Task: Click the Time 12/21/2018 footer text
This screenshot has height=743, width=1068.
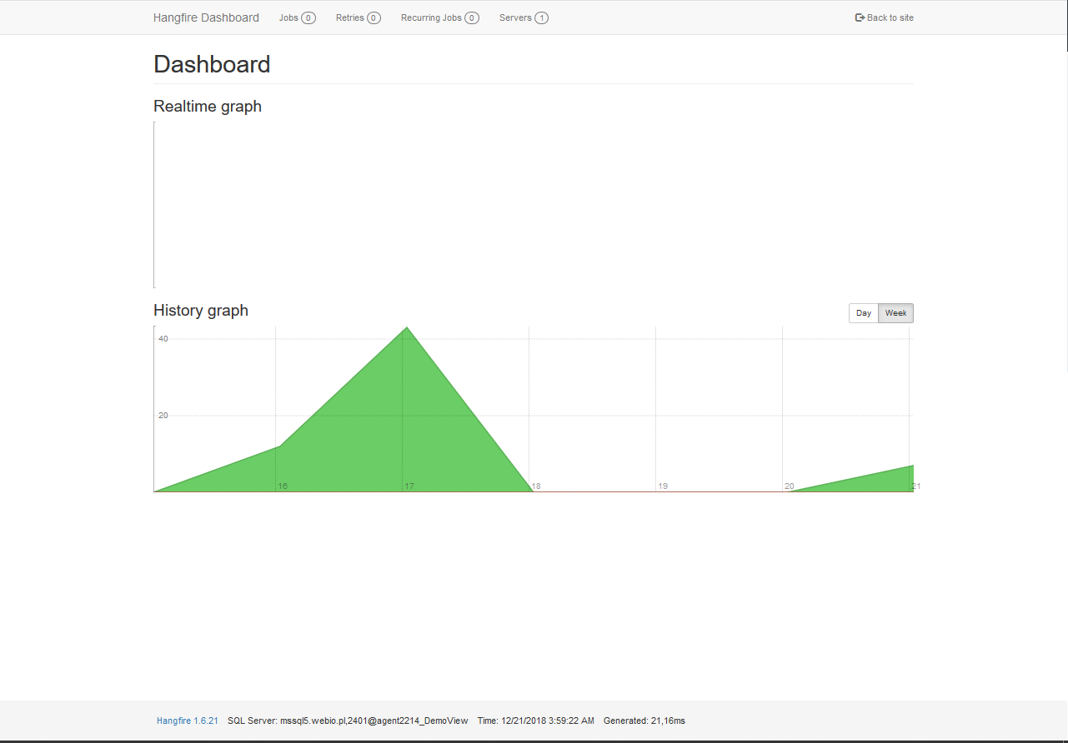Action: pyautogui.click(x=536, y=721)
